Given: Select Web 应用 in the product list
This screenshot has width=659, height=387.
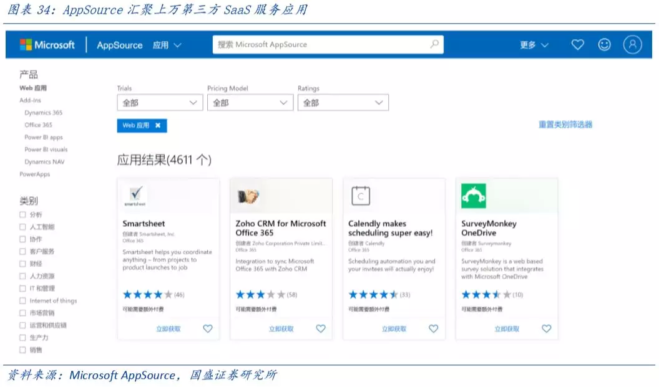Looking at the screenshot, I should click(x=33, y=88).
